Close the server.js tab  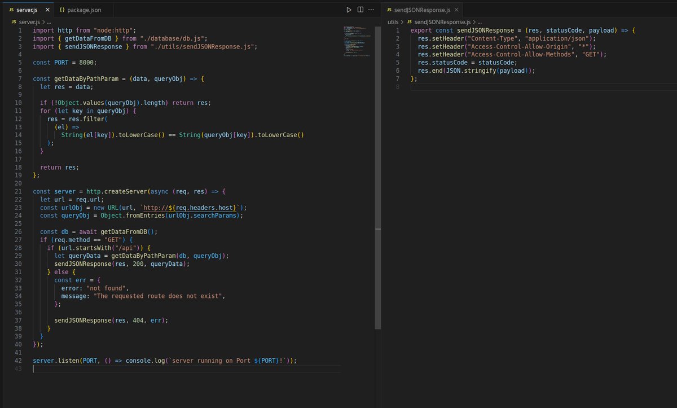point(47,10)
